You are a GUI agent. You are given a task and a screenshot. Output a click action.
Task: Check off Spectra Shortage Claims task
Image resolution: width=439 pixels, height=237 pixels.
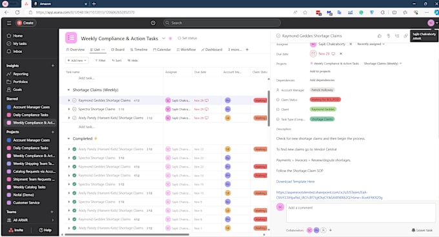tap(74, 109)
